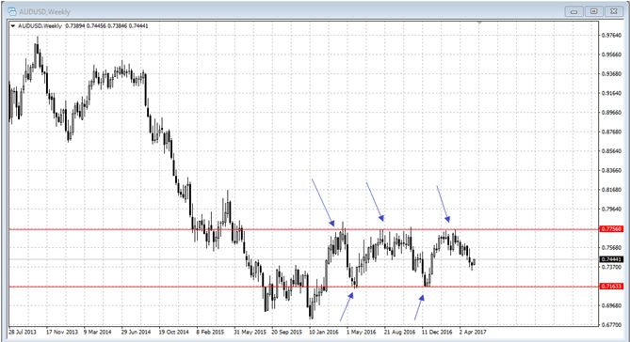Image resolution: width=630 pixels, height=342 pixels.
Task: Click the rightmost blue arrow pointing down at resistance
Action: (x=444, y=204)
